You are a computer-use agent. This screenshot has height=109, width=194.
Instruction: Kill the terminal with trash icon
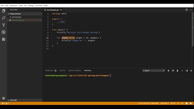pyautogui.click(x=177, y=71)
